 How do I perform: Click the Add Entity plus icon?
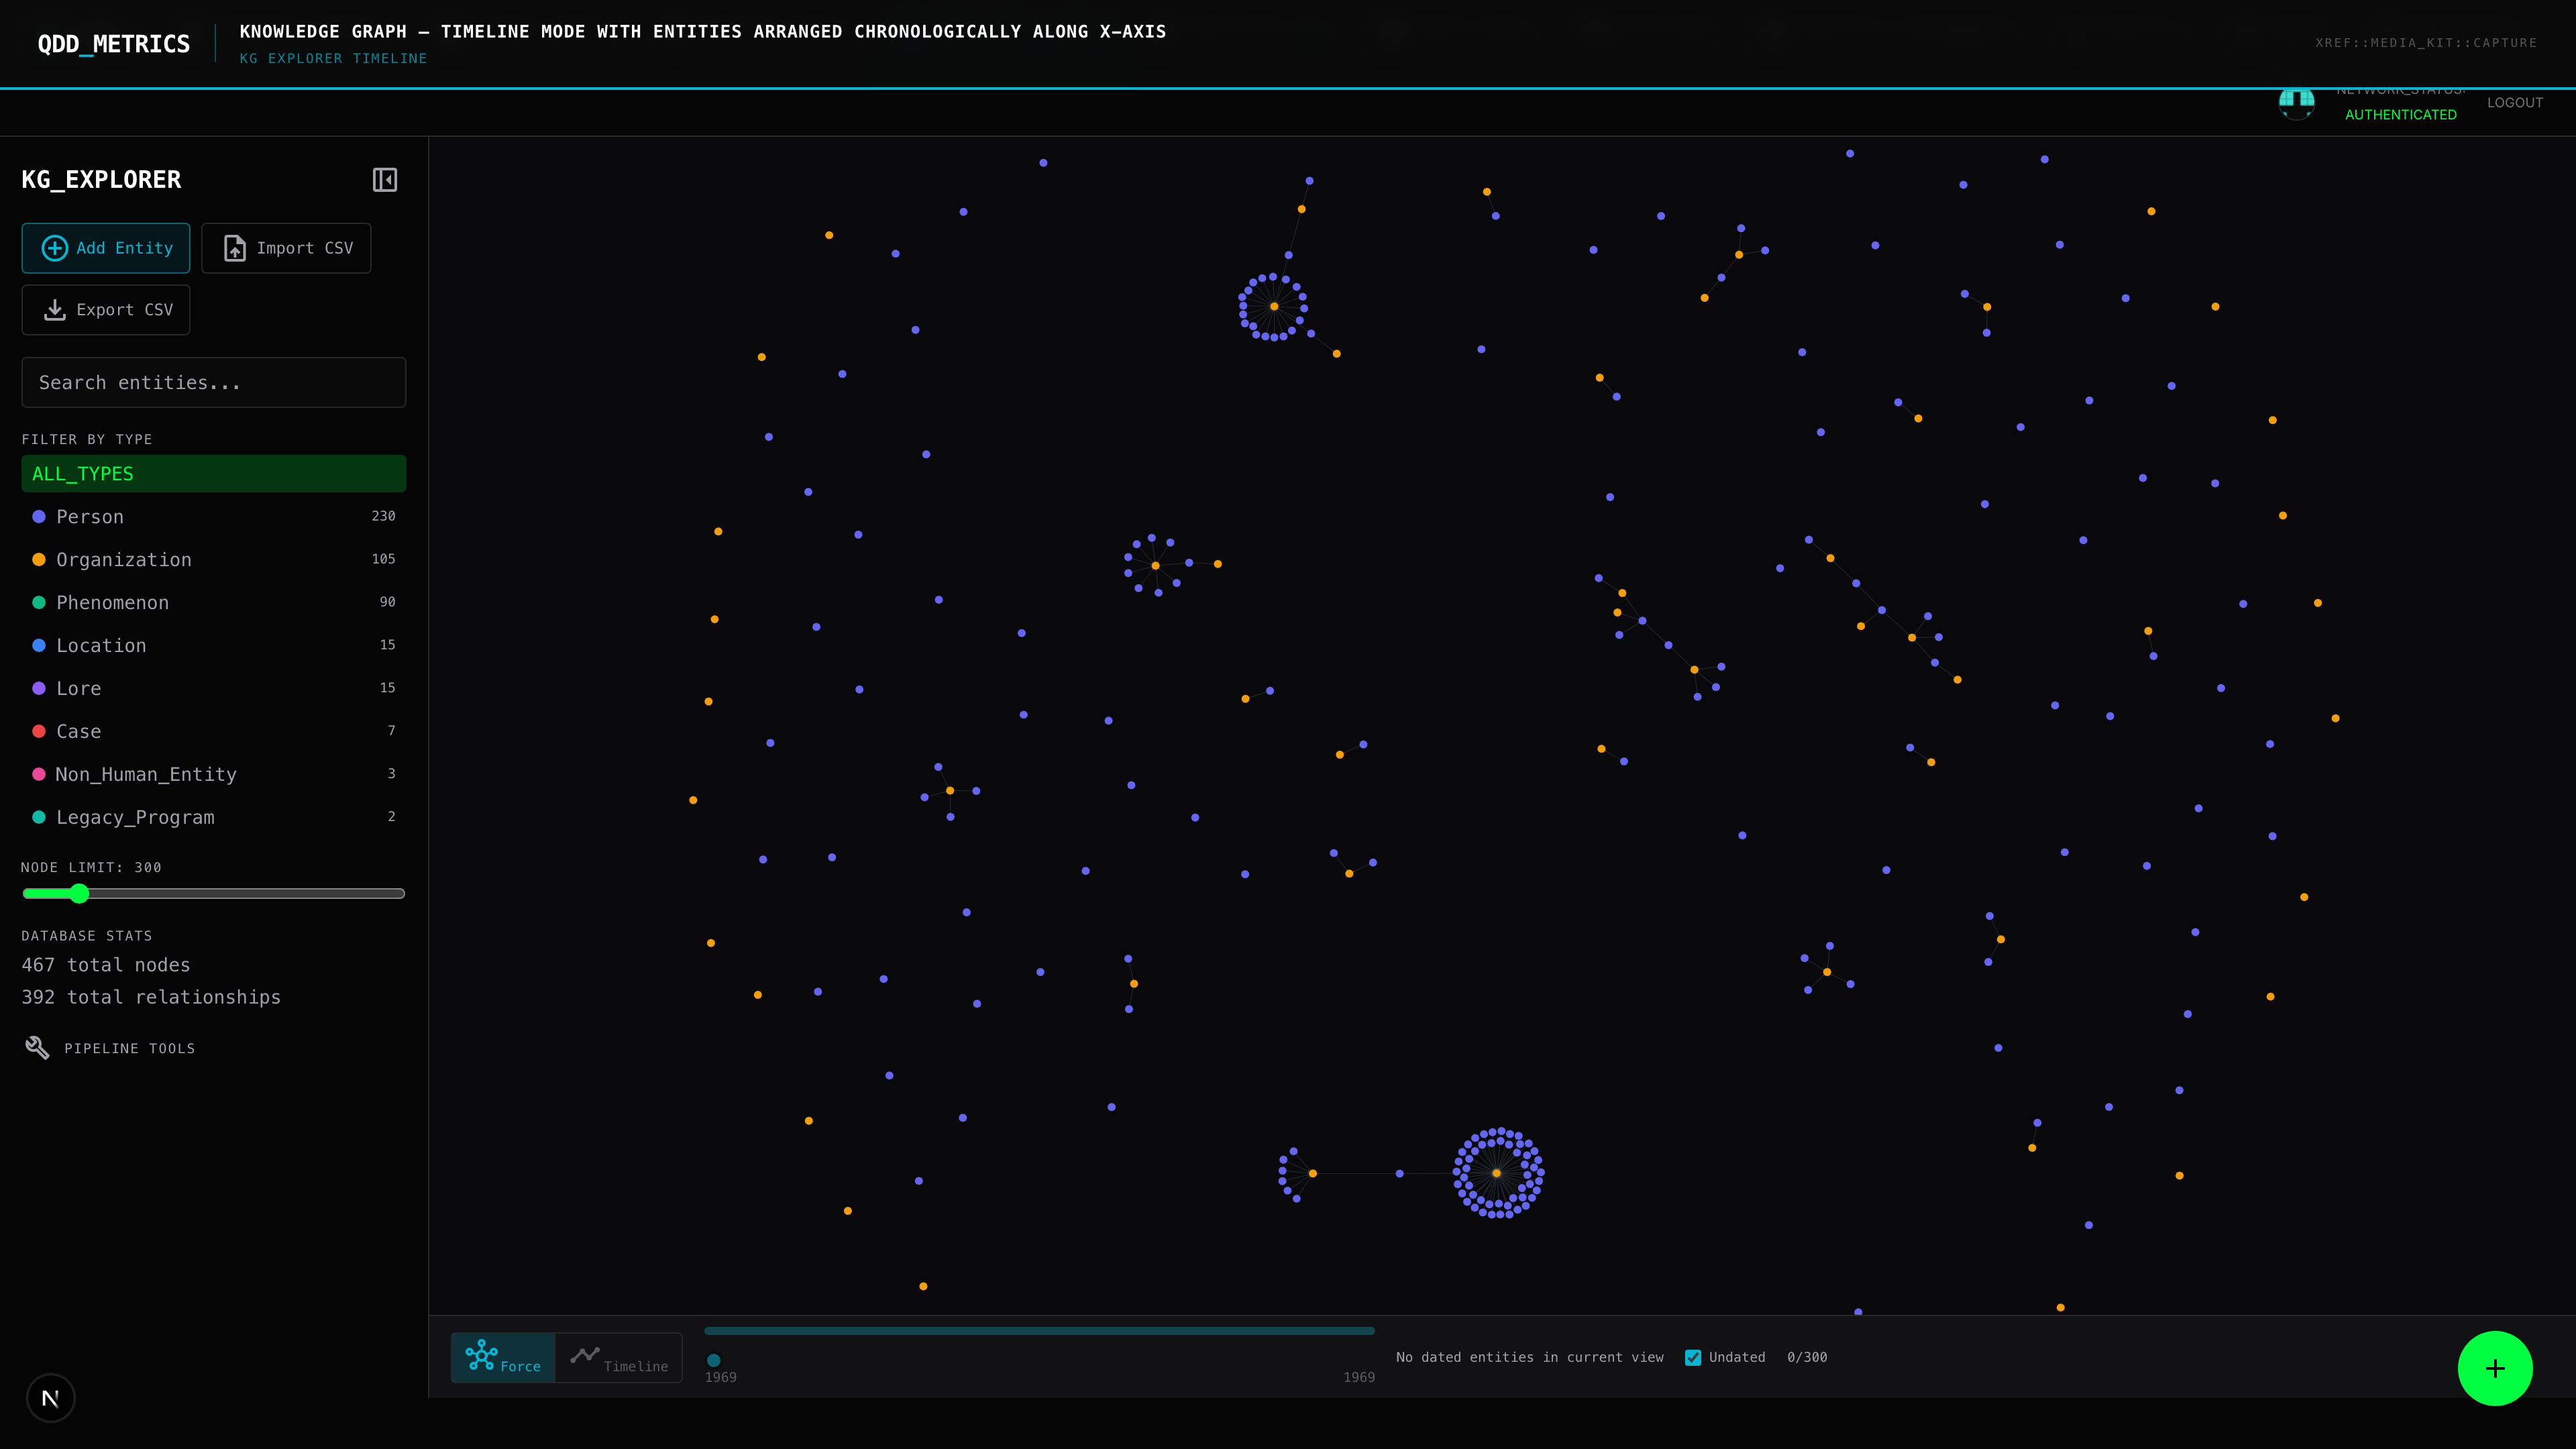(x=55, y=248)
